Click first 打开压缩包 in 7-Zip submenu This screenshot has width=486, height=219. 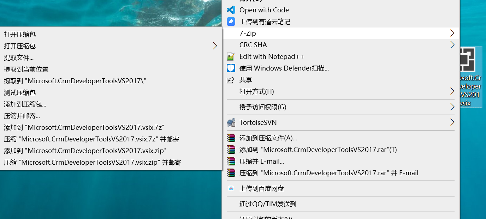coord(111,34)
